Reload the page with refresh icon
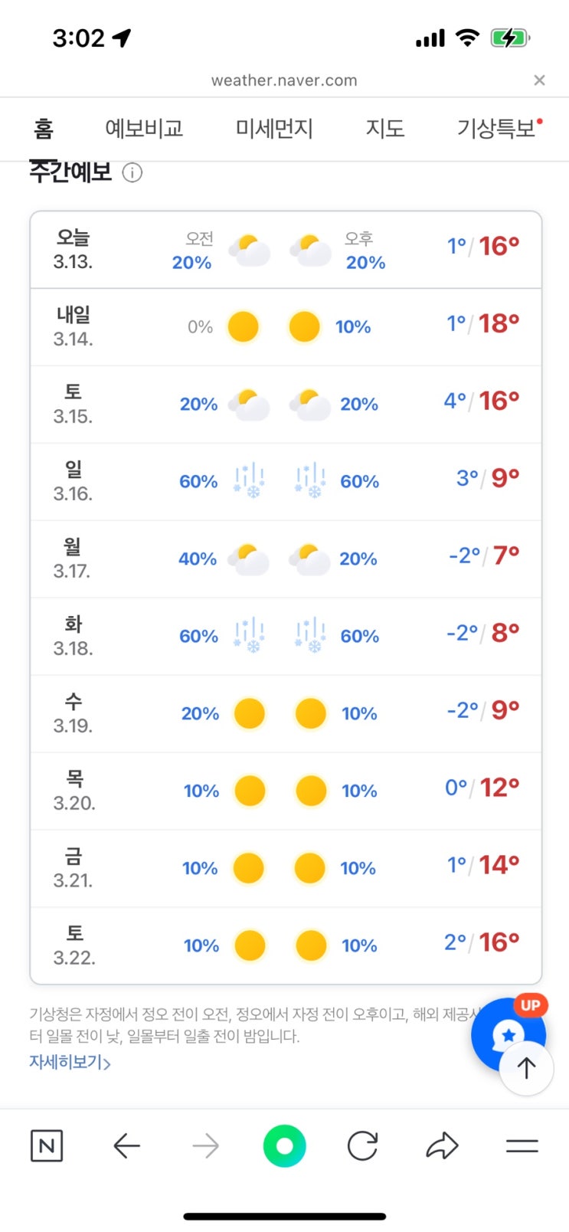Screen dimensions: 569x1232 [x=362, y=1146]
